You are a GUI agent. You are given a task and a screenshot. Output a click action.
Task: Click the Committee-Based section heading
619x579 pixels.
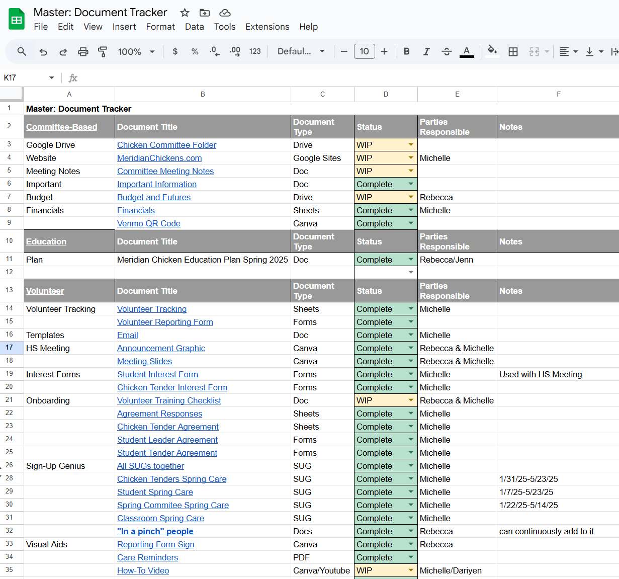tap(61, 127)
